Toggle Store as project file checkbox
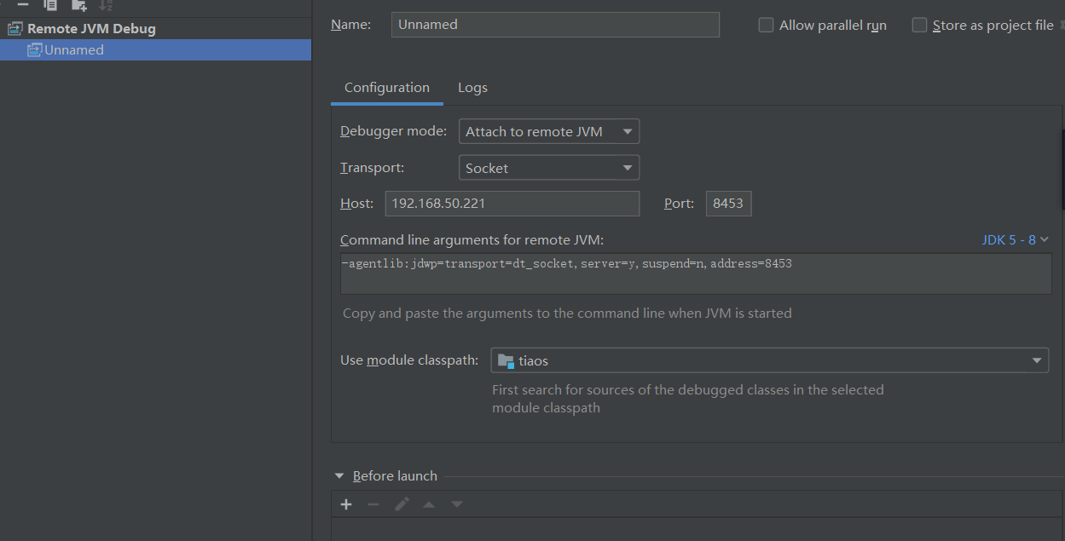1065x541 pixels. click(x=919, y=26)
